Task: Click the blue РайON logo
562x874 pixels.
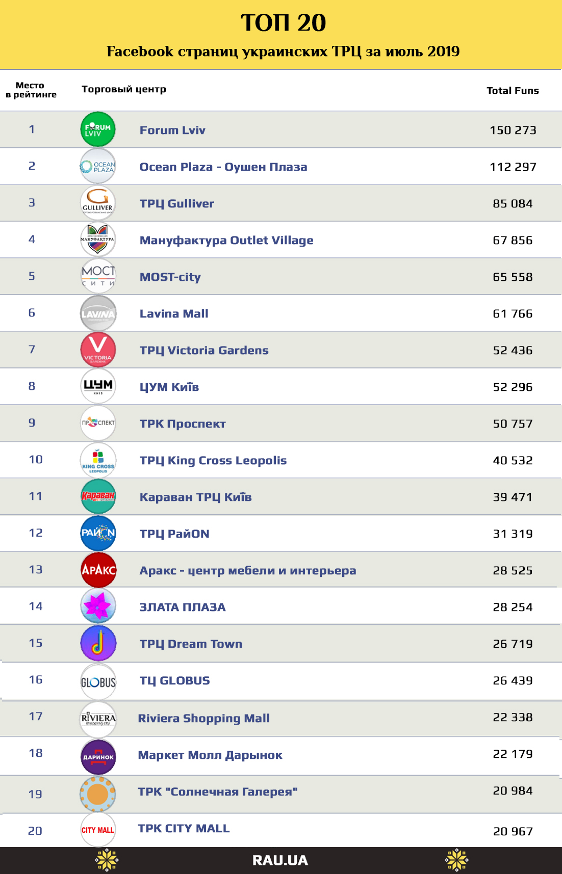Action: point(98,533)
